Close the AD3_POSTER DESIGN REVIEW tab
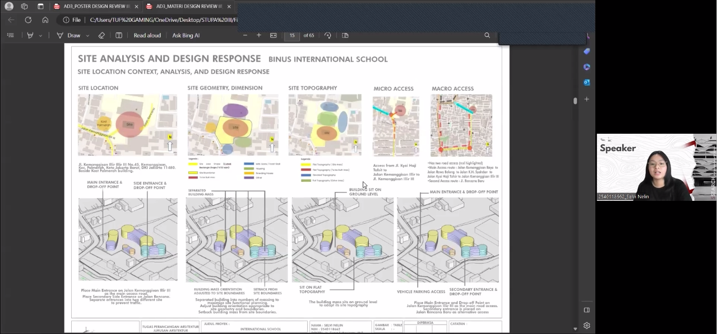Screen dimensions: 717x334 (x=136, y=6)
